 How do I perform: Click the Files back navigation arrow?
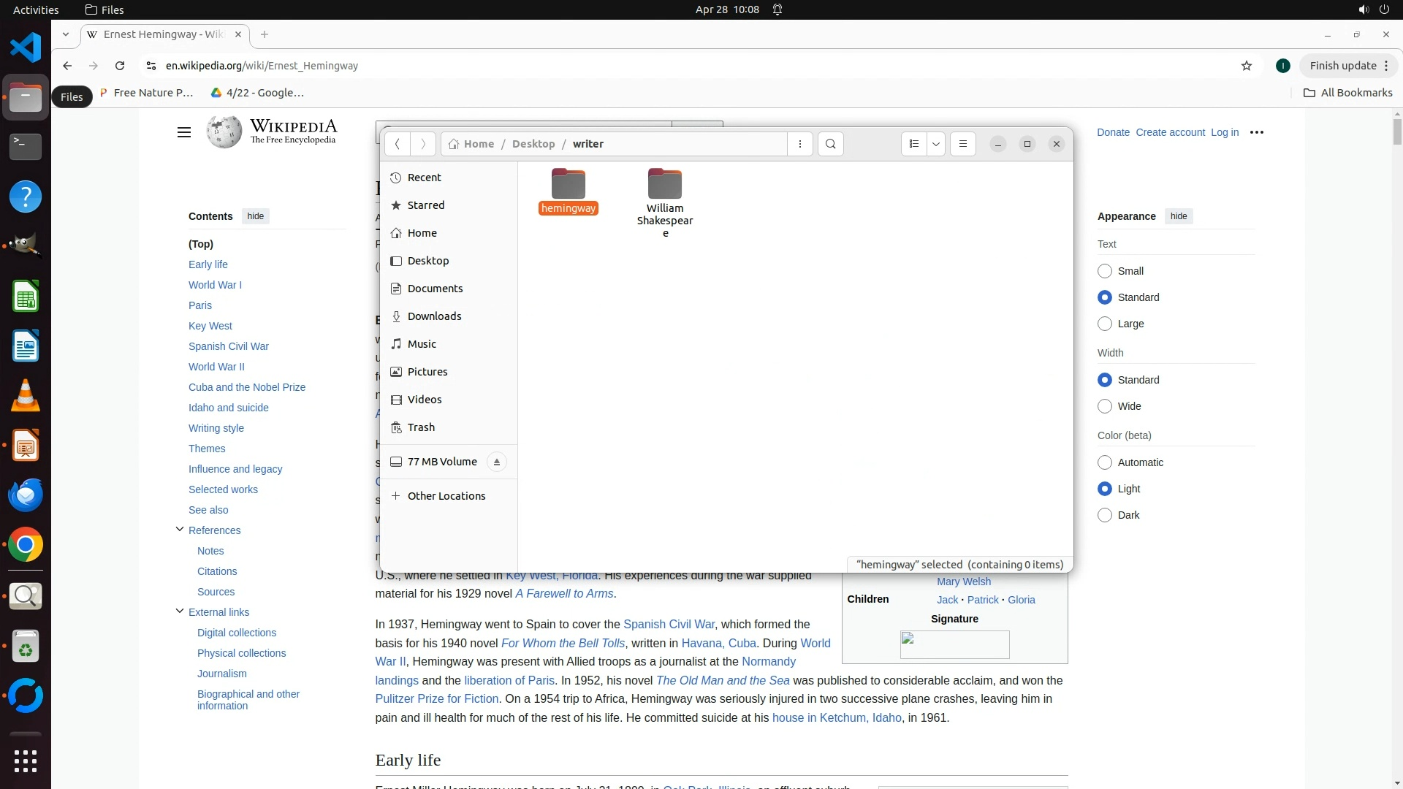click(x=397, y=144)
